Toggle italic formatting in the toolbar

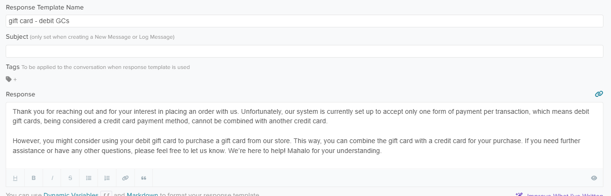tap(52, 178)
